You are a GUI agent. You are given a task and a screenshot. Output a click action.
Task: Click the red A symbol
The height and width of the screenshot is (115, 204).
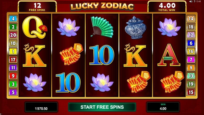pyautogui.click(x=169, y=55)
